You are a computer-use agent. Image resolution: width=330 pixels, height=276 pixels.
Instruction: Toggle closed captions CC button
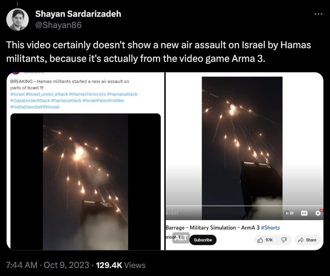click(x=304, y=213)
